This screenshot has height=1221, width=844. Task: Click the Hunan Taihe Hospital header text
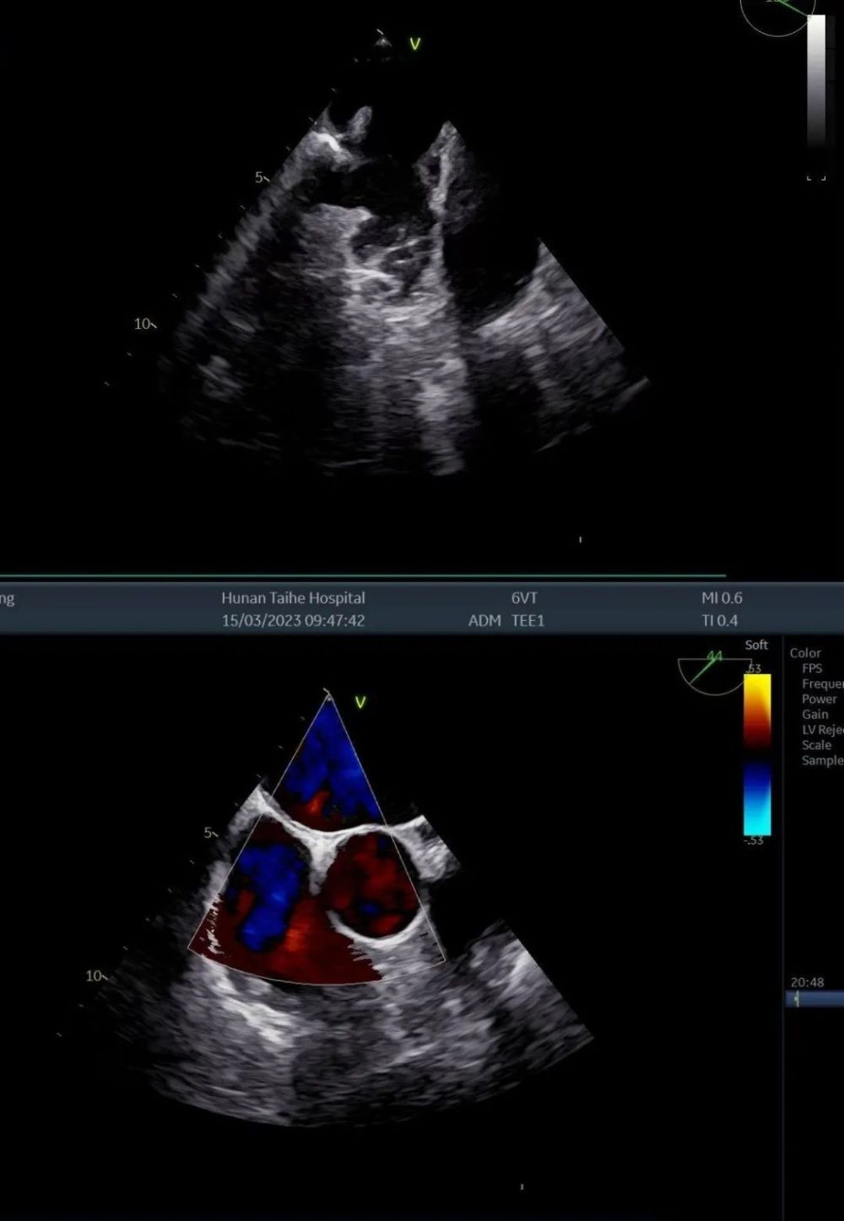[x=293, y=597]
